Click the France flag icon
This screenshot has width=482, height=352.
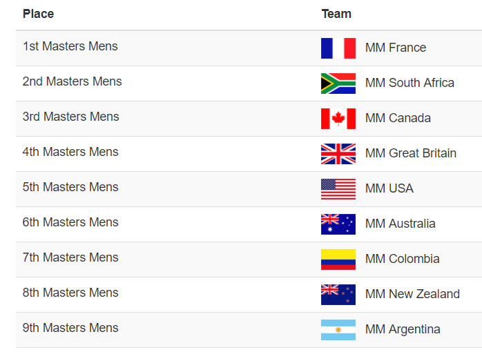coord(338,48)
